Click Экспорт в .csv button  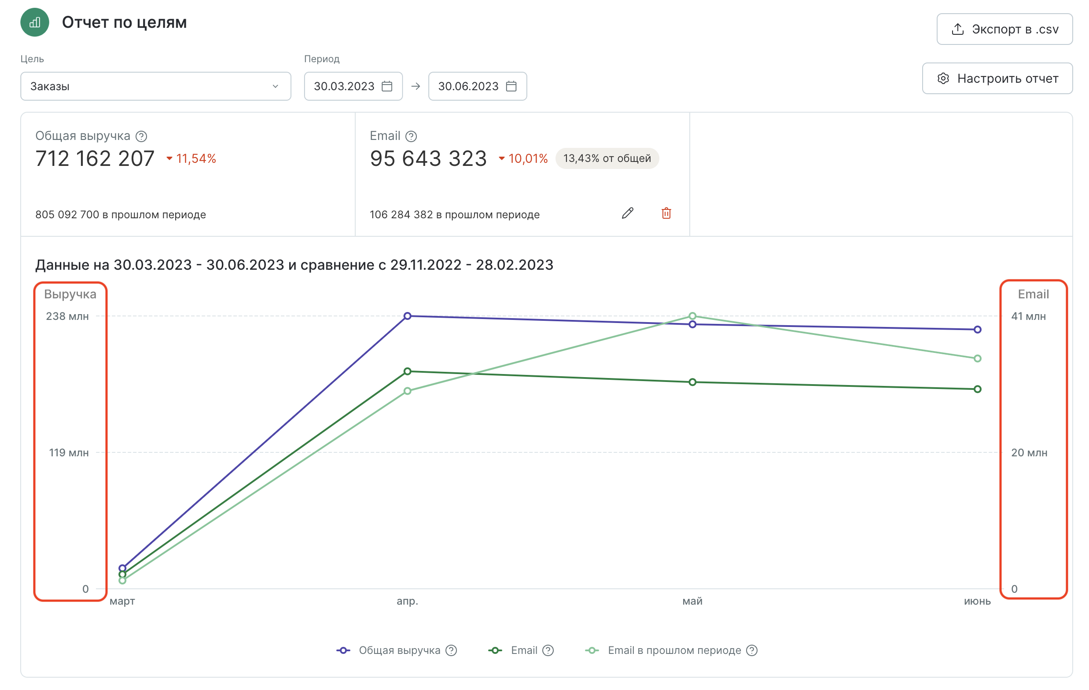click(x=1004, y=29)
